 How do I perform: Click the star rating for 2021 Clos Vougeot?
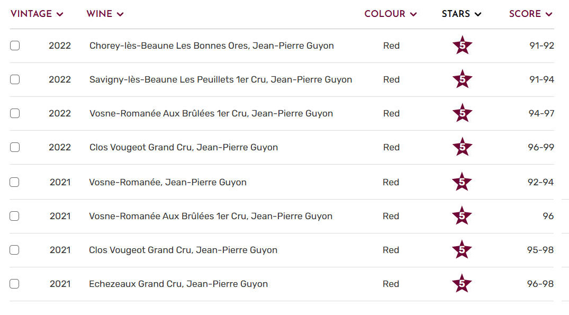(x=462, y=250)
